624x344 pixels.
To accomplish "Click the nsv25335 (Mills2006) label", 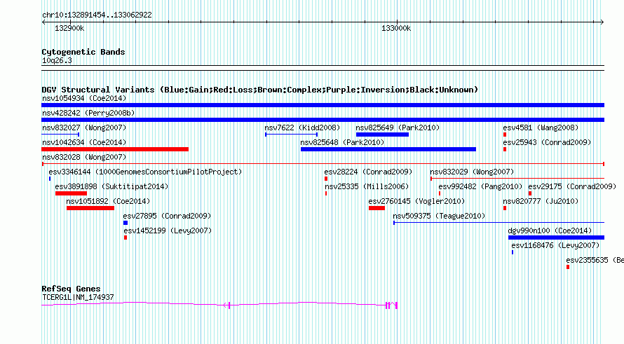I will pos(367,186).
